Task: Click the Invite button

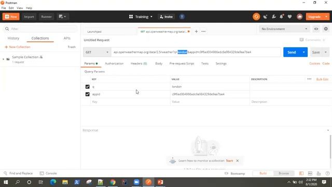Action: pos(166,17)
